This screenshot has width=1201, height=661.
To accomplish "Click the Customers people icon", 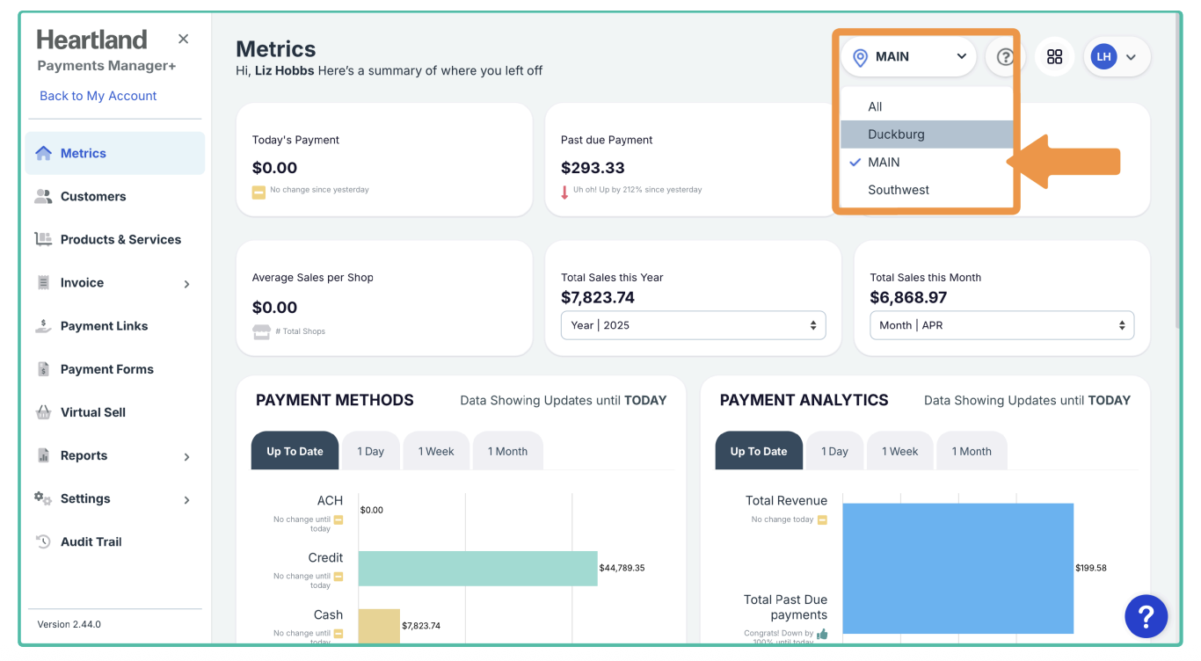I will click(43, 196).
